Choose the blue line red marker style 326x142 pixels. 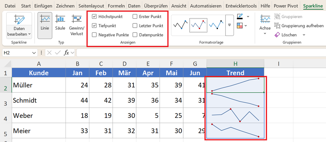tap(198, 25)
